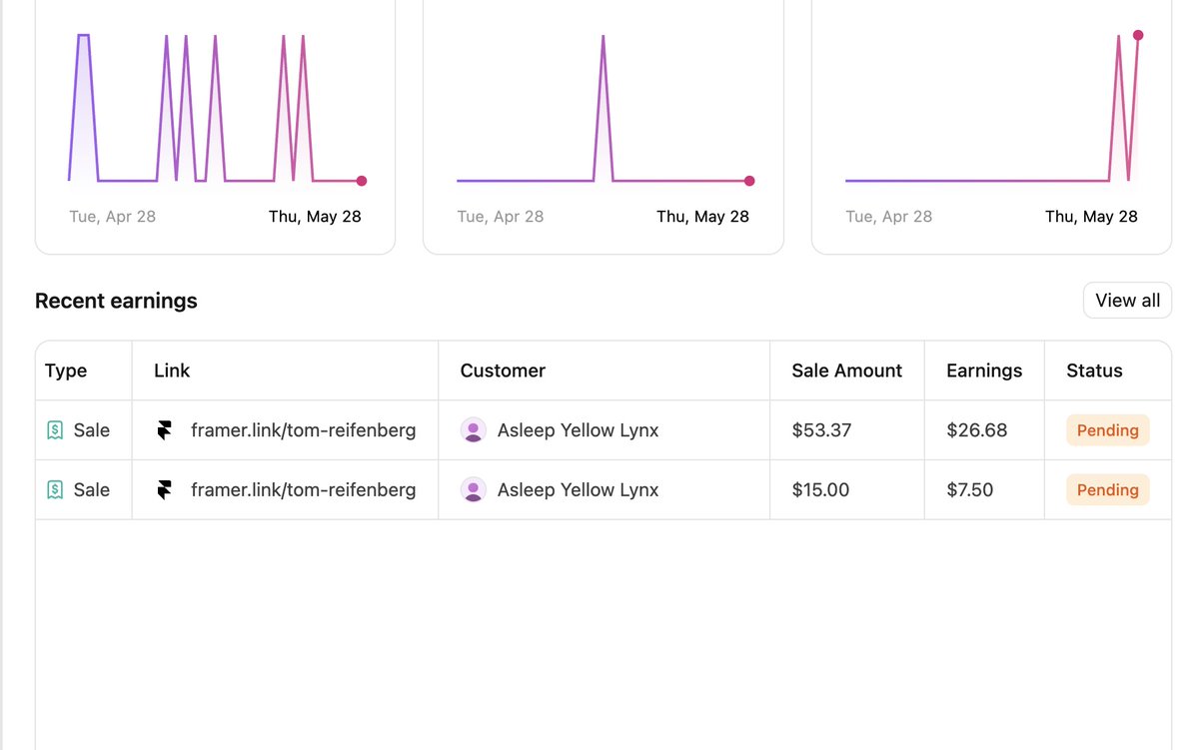Click the sale receipt icon in first row

pos(55,430)
